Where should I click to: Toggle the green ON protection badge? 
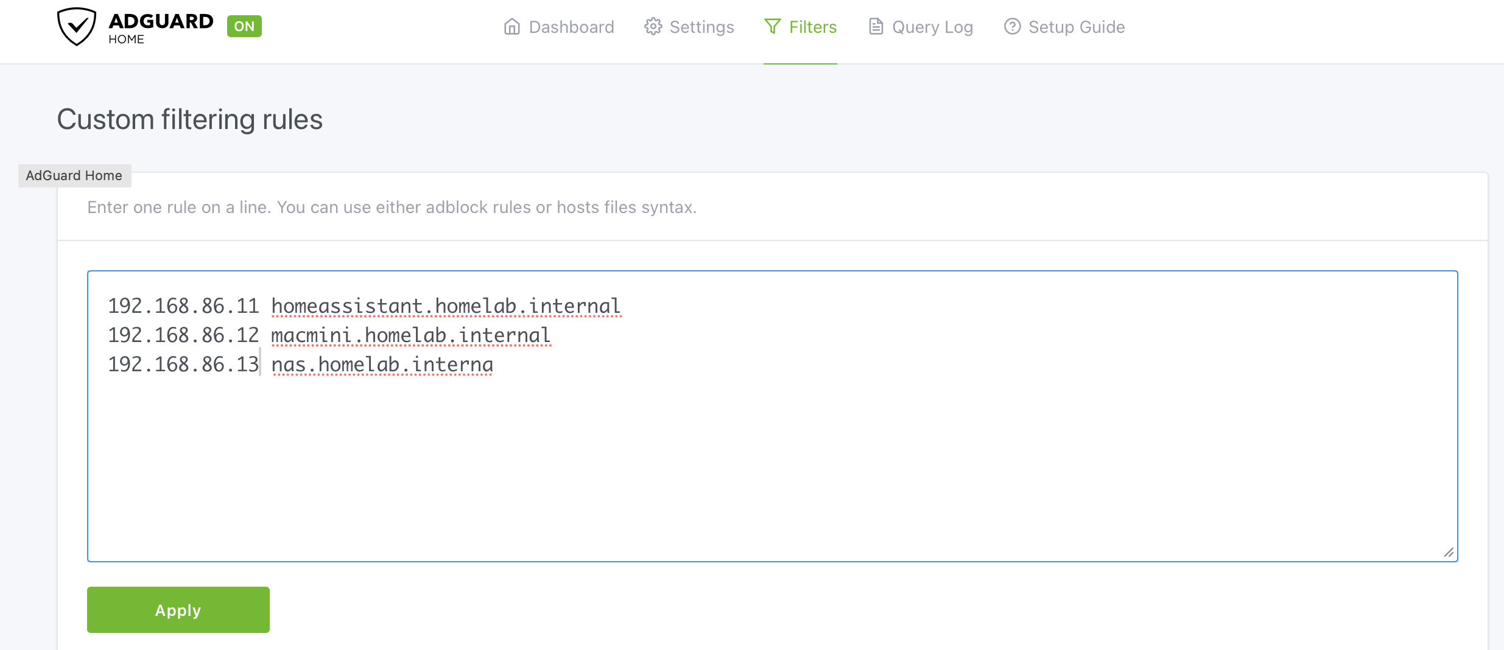(244, 26)
